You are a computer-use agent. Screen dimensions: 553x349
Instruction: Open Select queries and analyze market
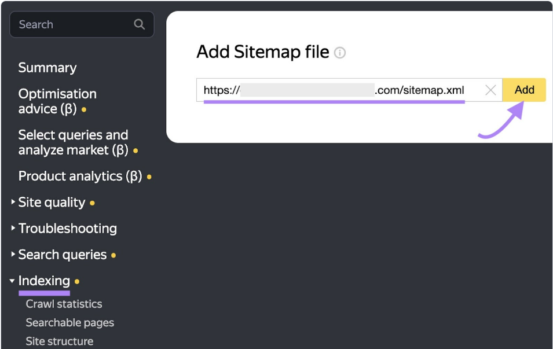pyautogui.click(x=74, y=142)
